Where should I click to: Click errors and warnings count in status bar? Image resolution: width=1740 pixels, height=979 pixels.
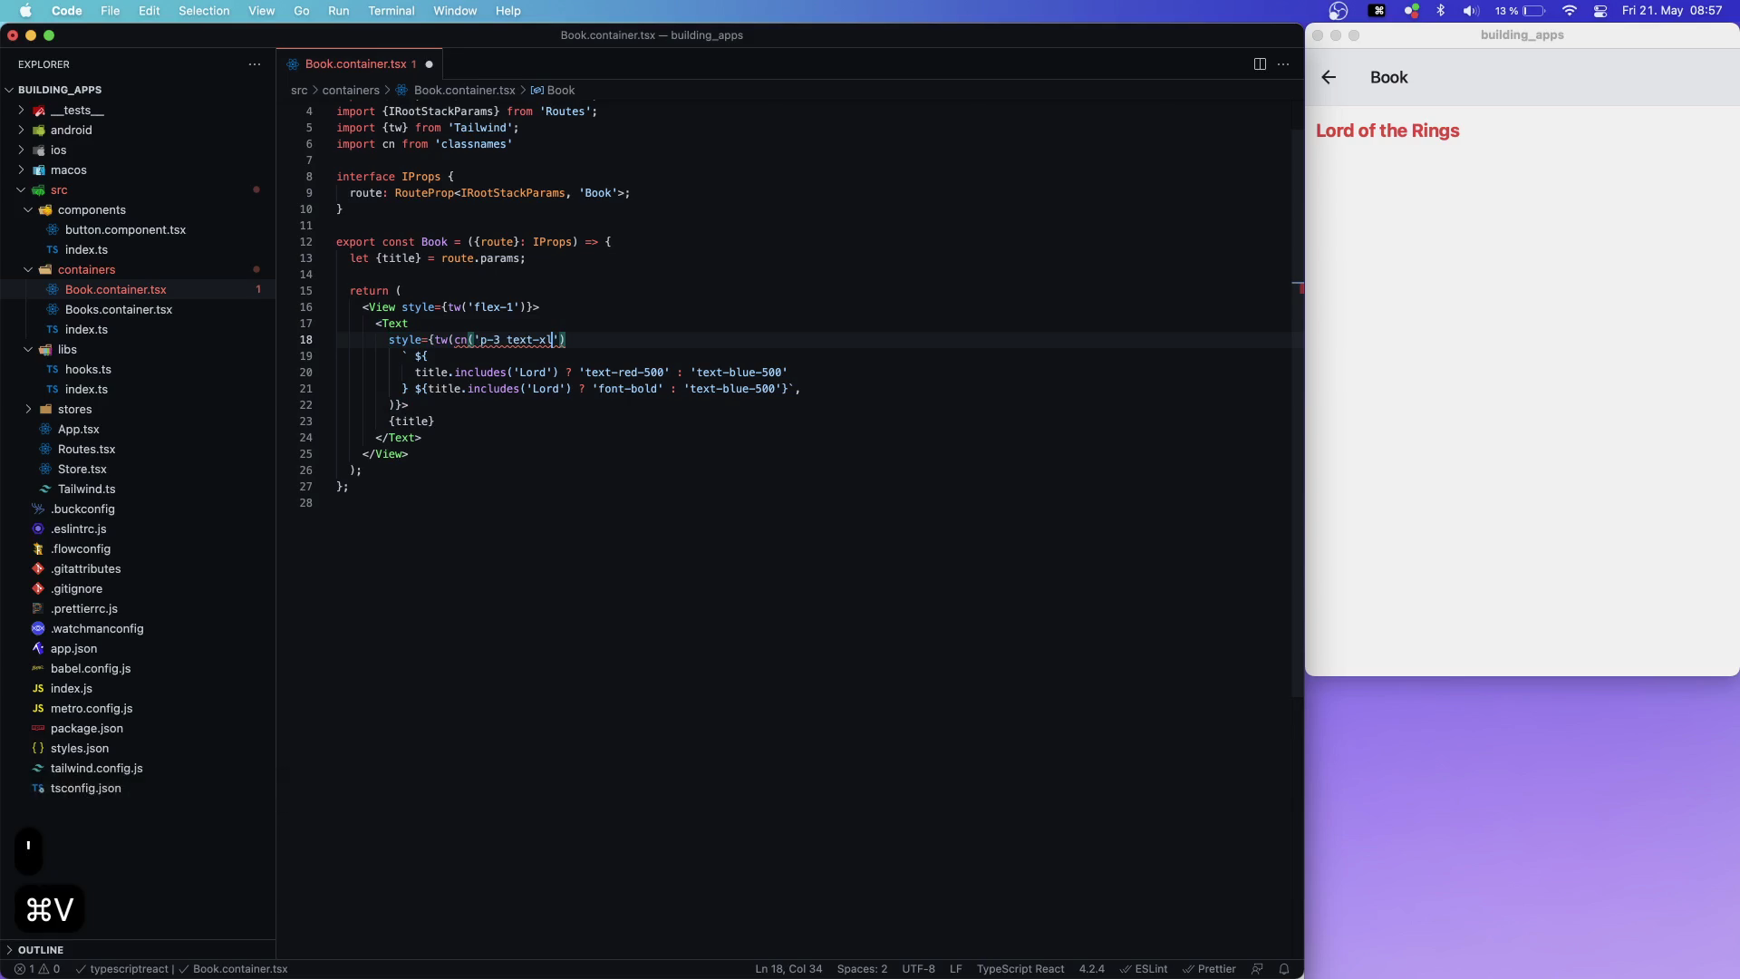click(x=37, y=969)
